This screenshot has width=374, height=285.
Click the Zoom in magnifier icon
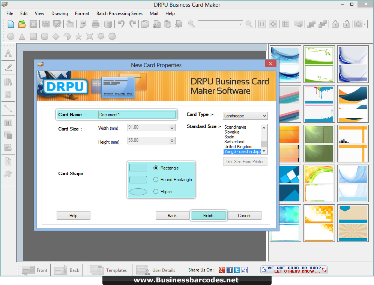pyautogui.click(x=191, y=24)
